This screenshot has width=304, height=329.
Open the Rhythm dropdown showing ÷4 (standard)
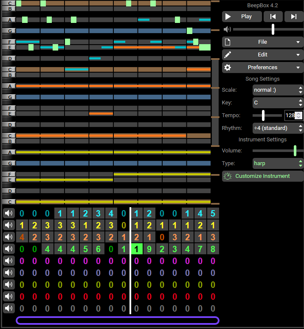(x=278, y=128)
